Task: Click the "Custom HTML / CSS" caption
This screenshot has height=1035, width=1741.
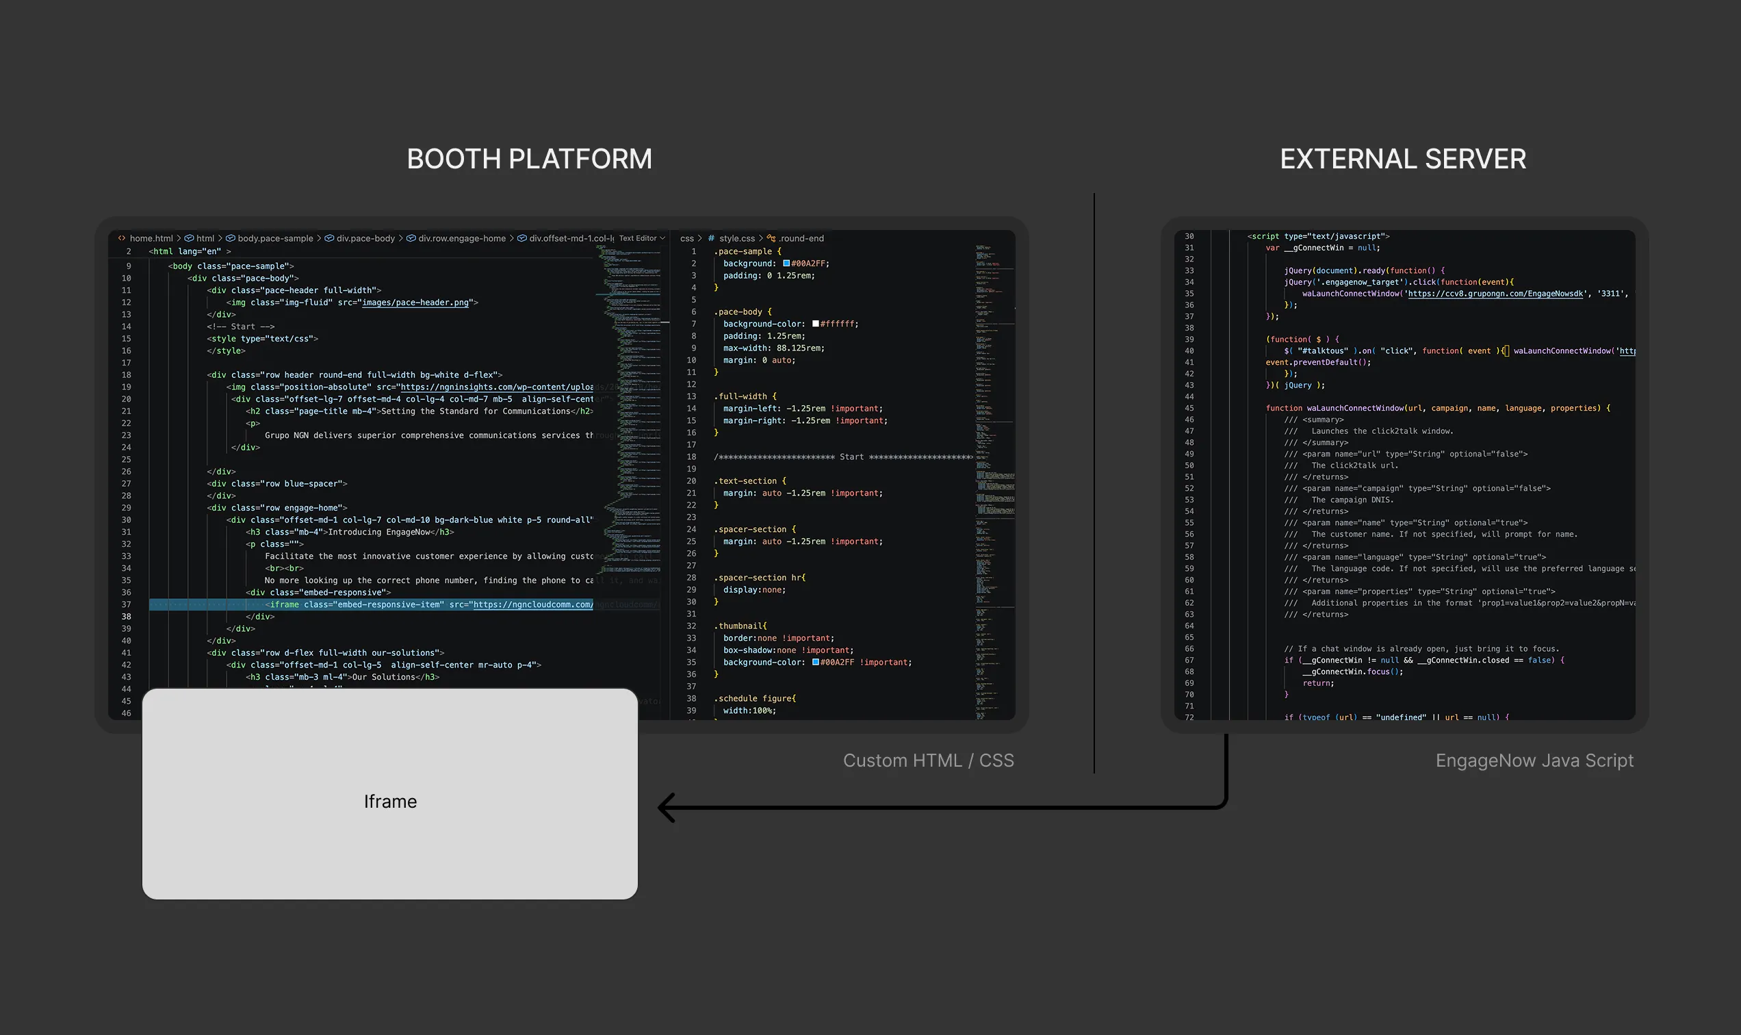Action: tap(928, 761)
